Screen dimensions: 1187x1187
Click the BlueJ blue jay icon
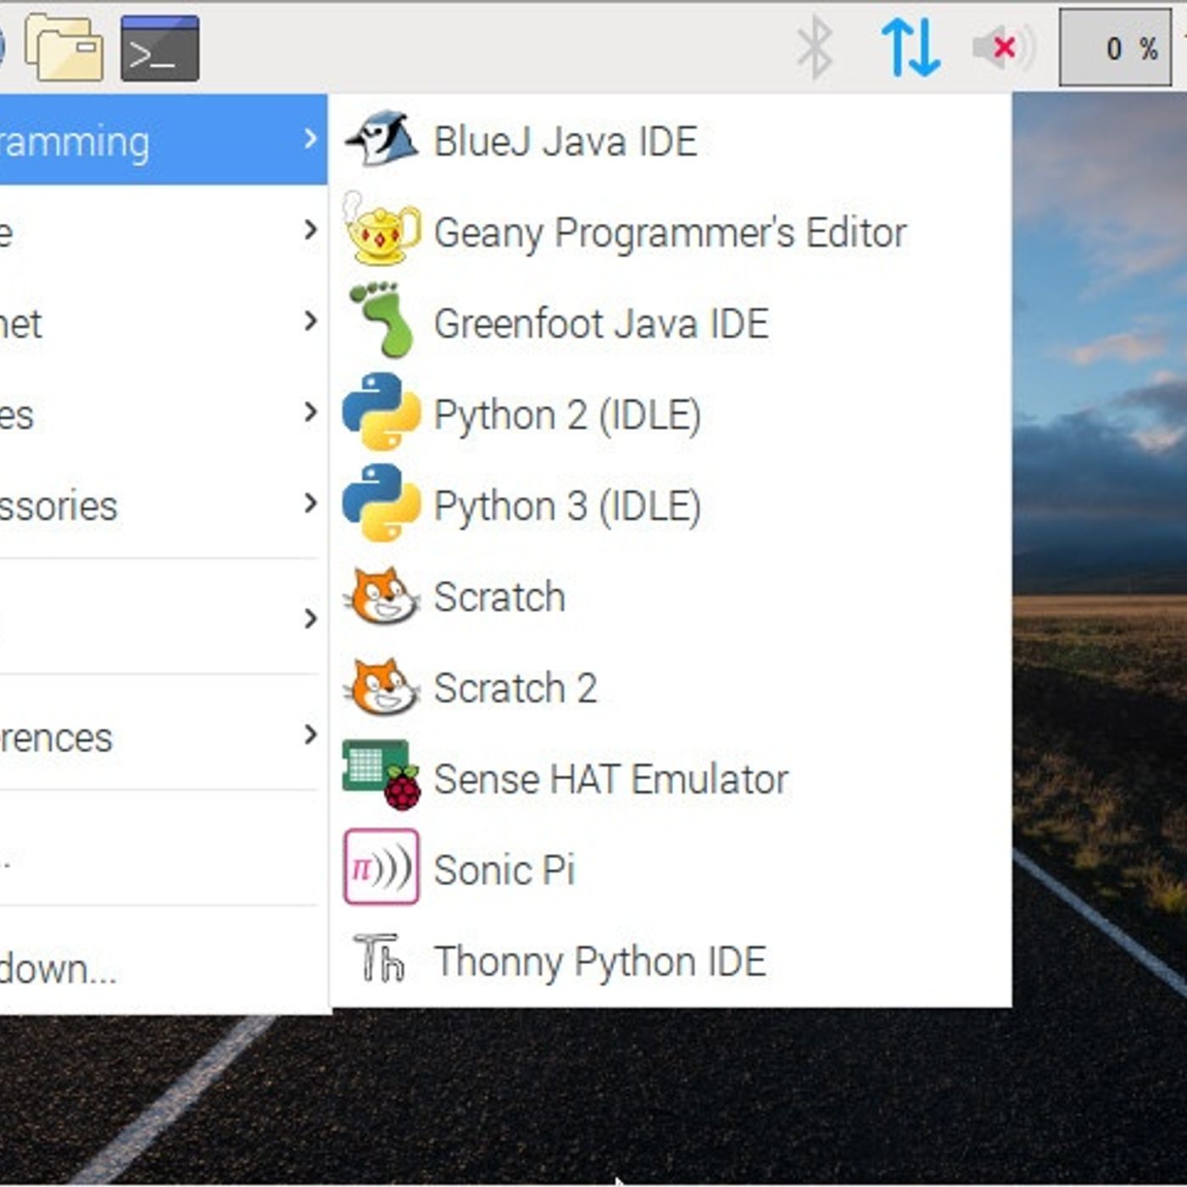tap(382, 140)
